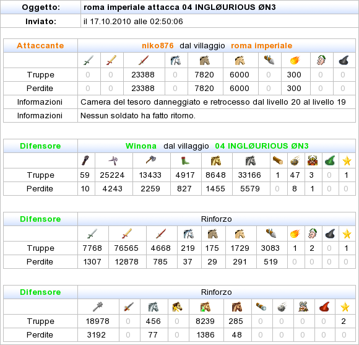Click the battering ram icon above 3083
This screenshot has width=359, height=345.
click(271, 234)
